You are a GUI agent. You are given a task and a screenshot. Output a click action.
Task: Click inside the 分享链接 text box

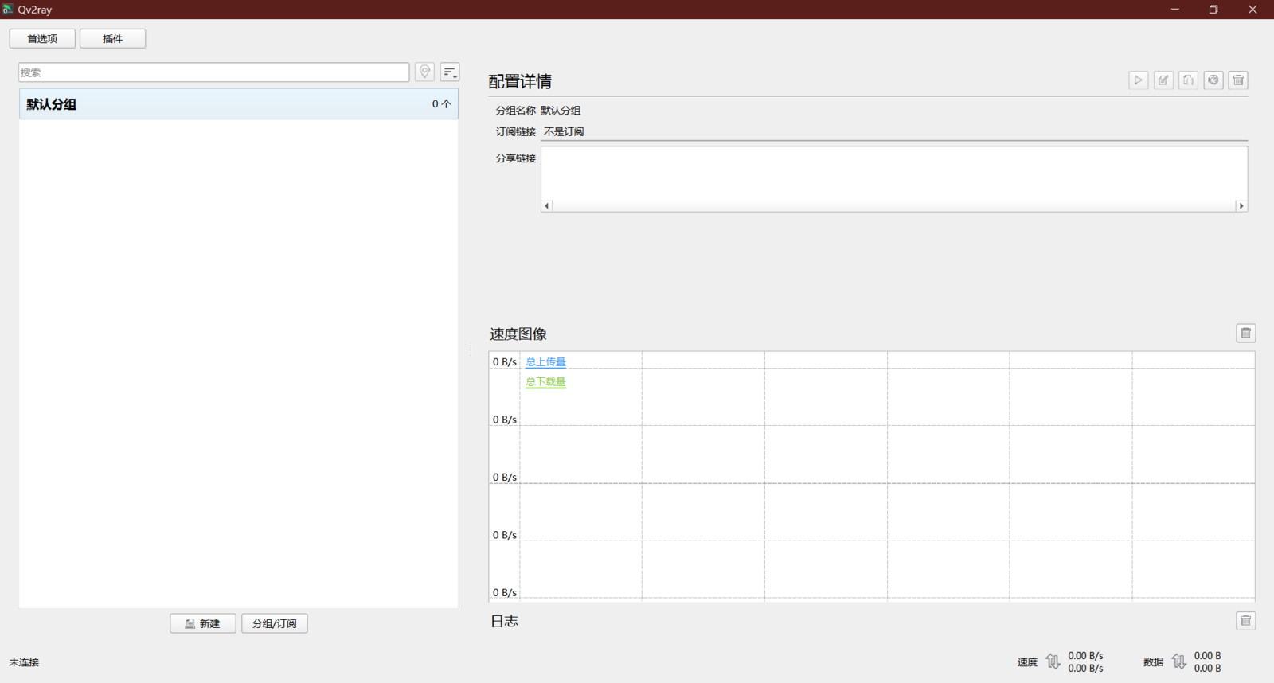tap(894, 174)
